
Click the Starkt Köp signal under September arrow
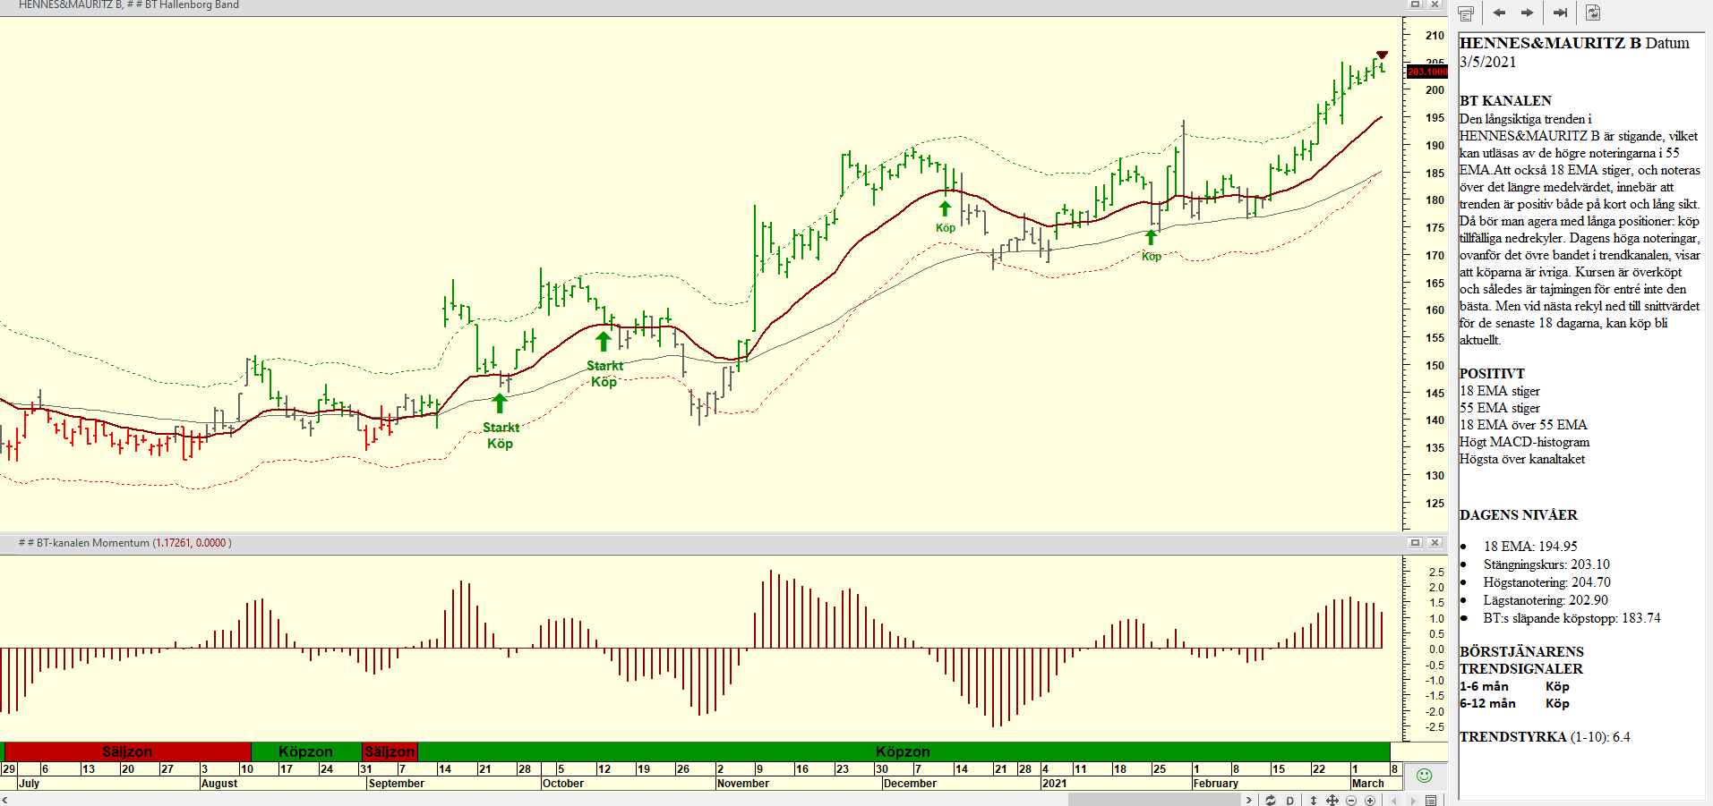point(501,436)
